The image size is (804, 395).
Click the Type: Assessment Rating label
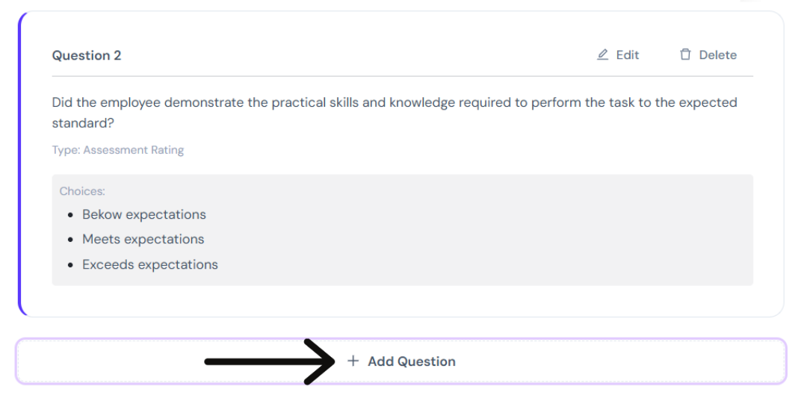pos(118,150)
